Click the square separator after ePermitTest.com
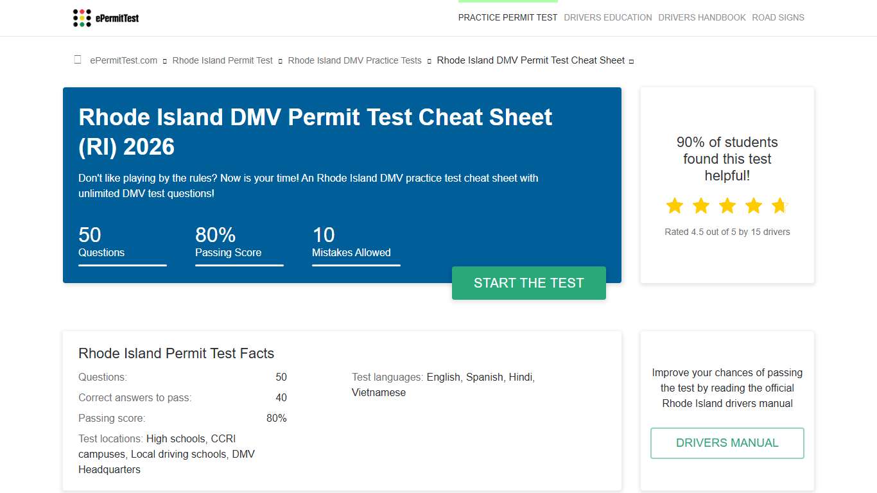877x493 pixels. (x=164, y=60)
